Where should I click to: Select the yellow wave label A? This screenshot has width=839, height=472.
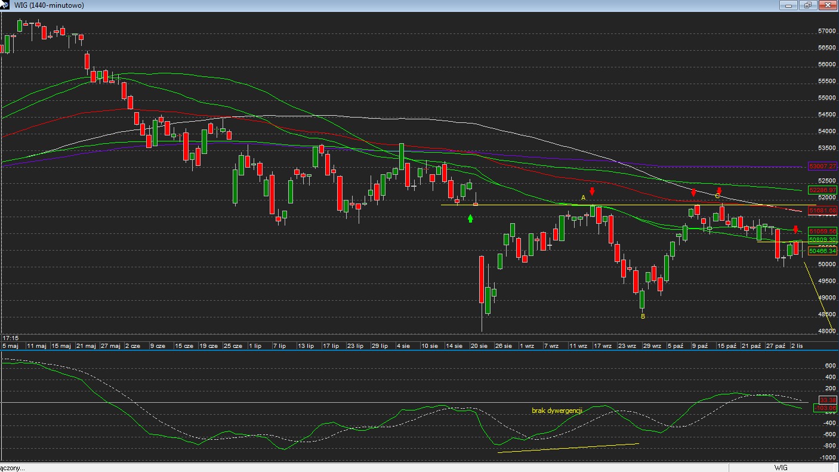584,198
